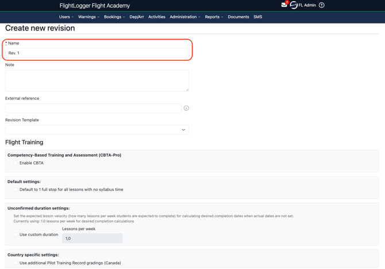The height and width of the screenshot is (269, 385).
Task: Open the Documents menu item
Action: 238,17
